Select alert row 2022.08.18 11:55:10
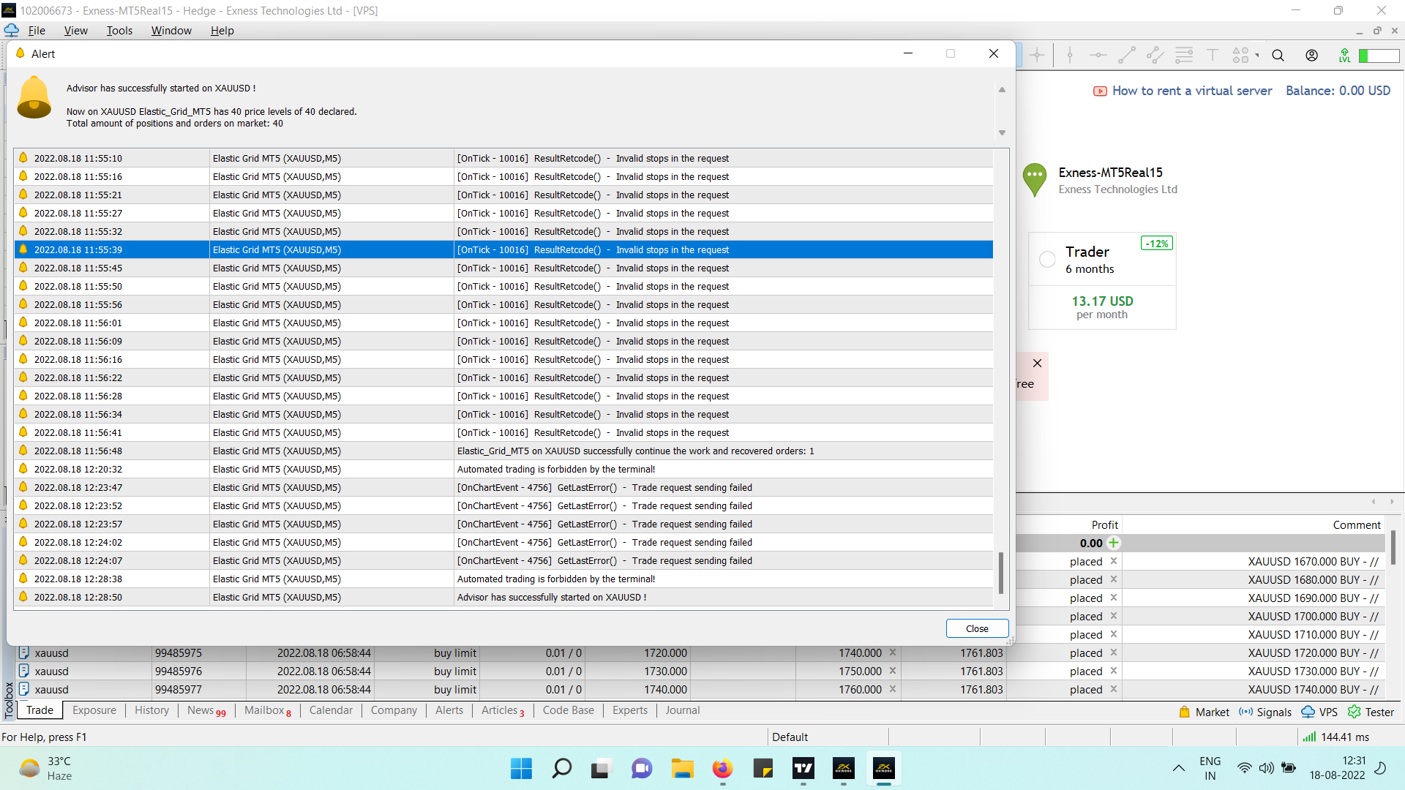The height and width of the screenshot is (790, 1405). coord(503,158)
